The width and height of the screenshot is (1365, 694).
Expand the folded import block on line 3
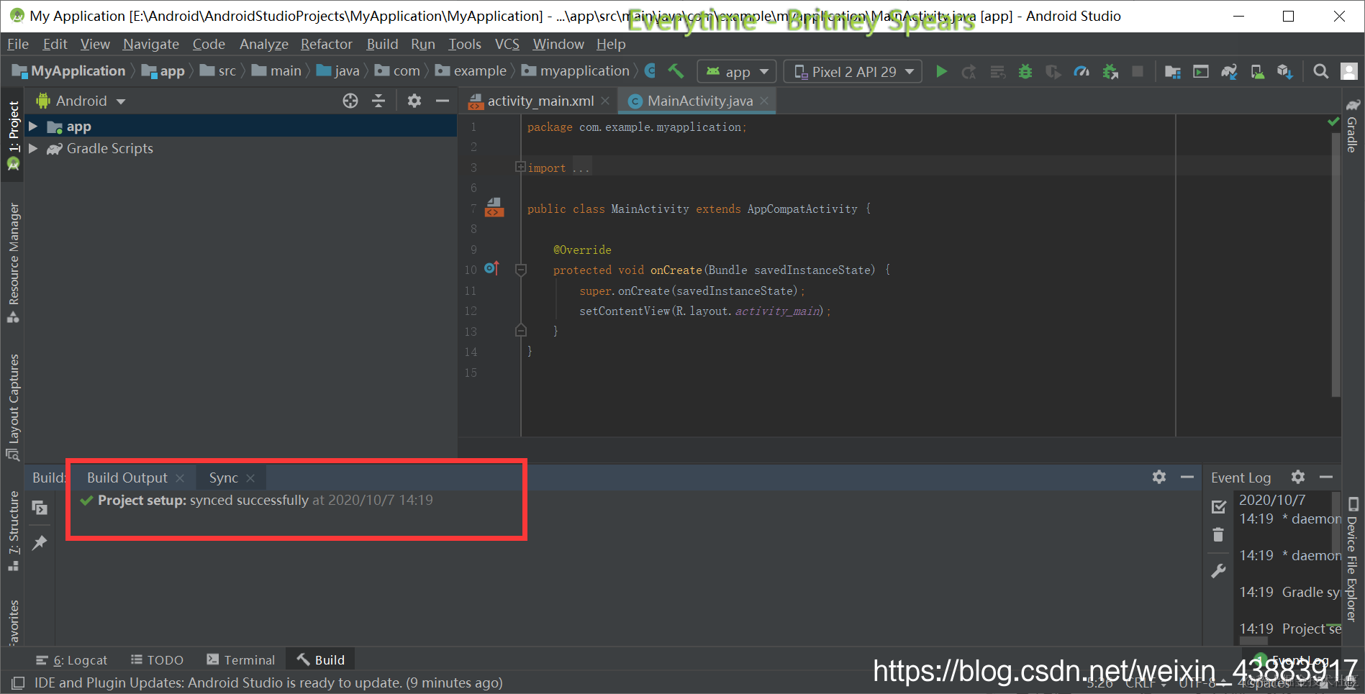point(520,167)
